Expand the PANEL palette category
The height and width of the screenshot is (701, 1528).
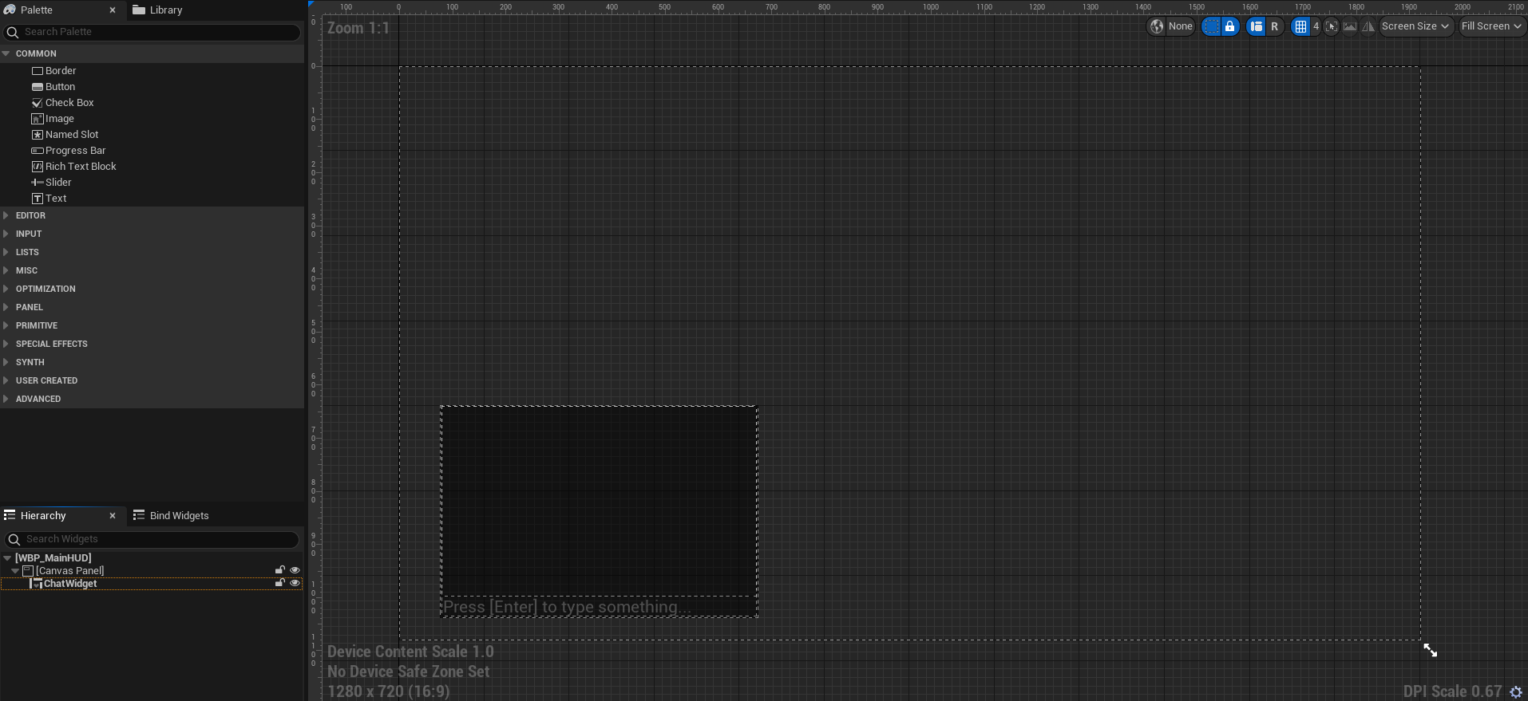30,307
